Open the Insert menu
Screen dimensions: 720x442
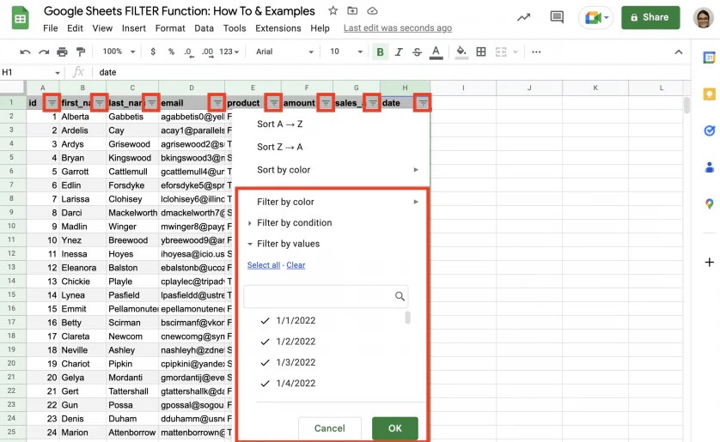pyautogui.click(x=134, y=28)
